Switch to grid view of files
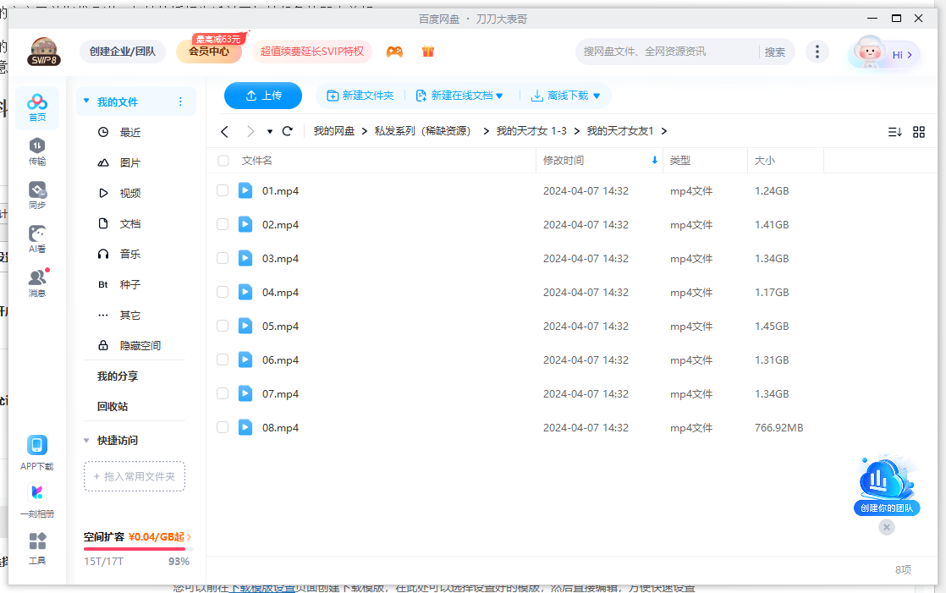Screen dimensions: 946x593 (921, 131)
